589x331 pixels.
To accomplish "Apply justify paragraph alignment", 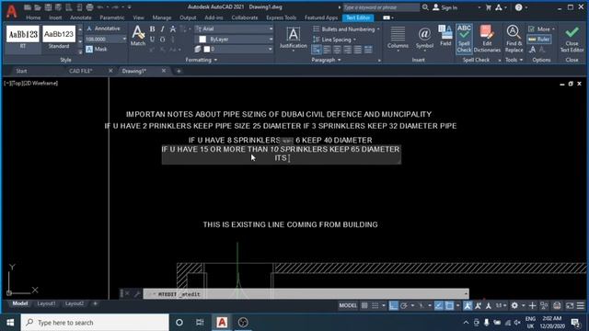I will (x=358, y=50).
